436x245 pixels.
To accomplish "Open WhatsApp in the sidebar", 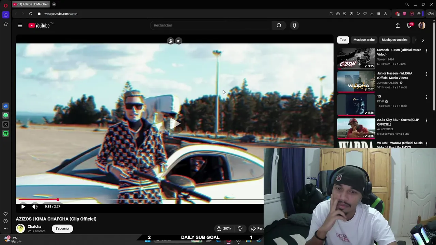I will pyautogui.click(x=5, y=115).
